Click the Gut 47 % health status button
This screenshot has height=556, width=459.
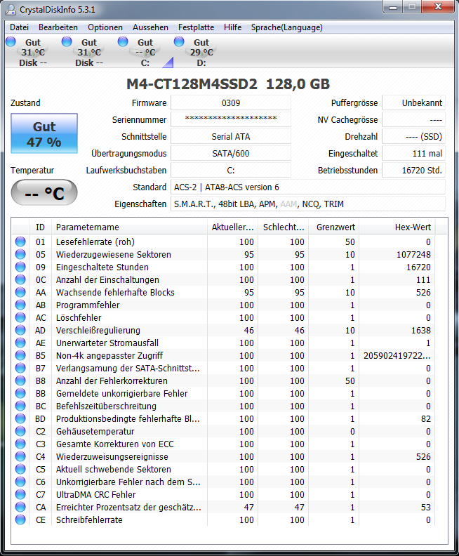click(44, 133)
